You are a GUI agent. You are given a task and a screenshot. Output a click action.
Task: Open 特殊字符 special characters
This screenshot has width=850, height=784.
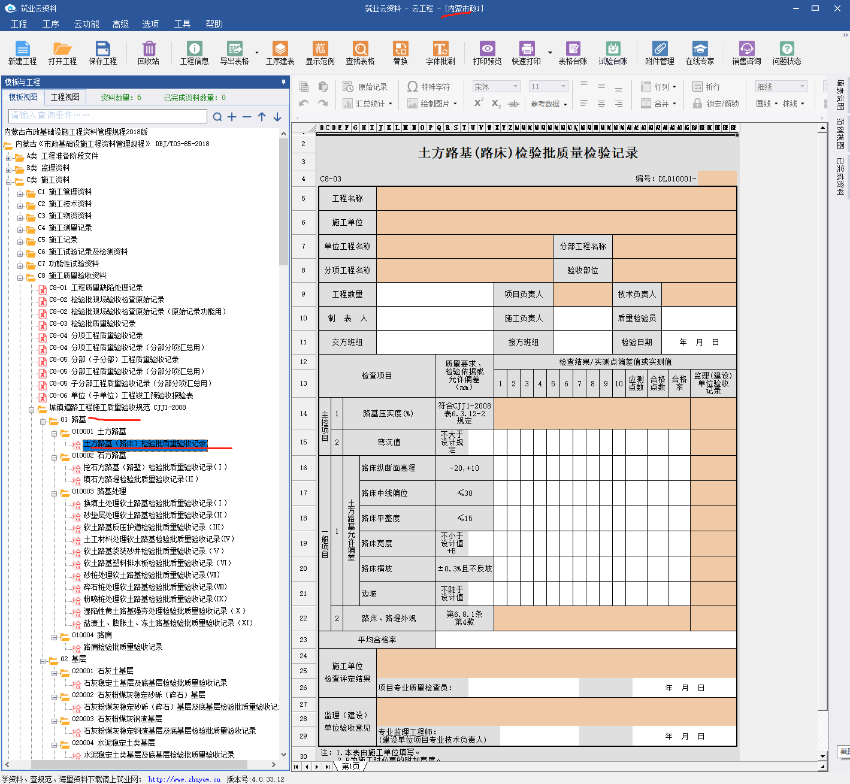pos(429,87)
